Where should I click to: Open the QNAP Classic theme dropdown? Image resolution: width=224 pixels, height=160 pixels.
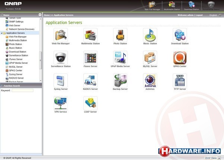[x=219, y=158]
